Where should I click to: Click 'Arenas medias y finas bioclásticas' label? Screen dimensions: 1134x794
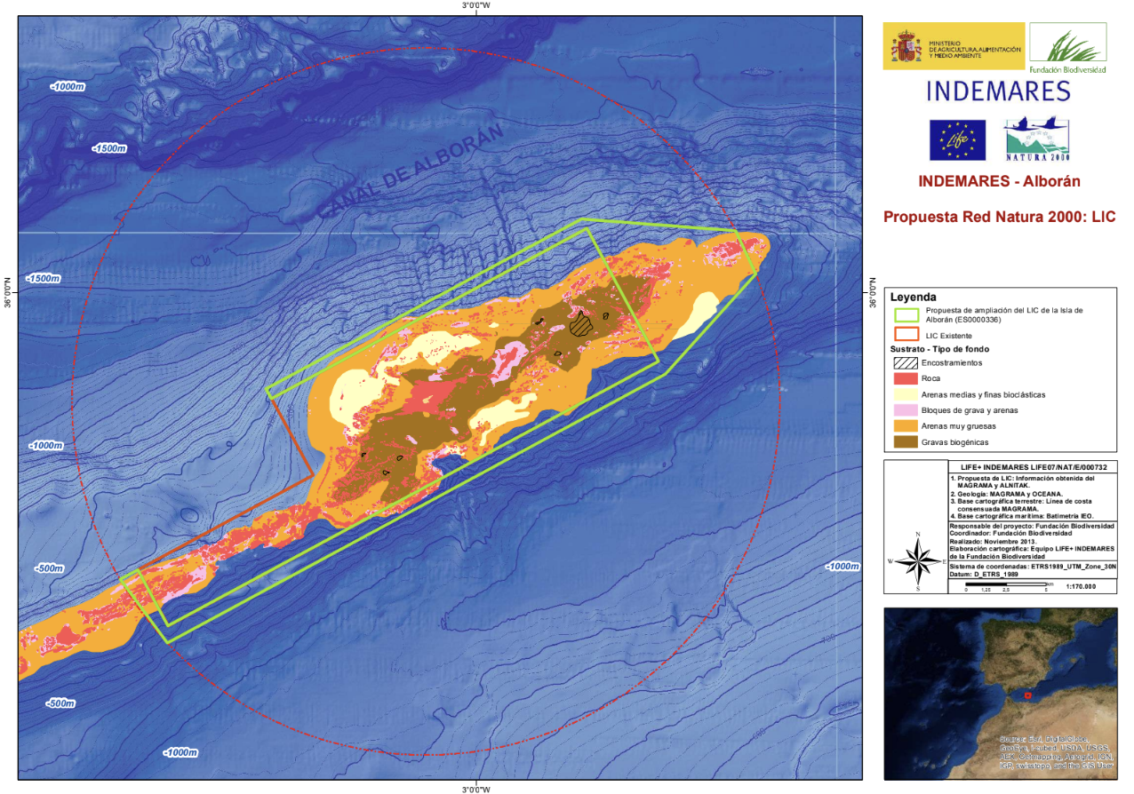pyautogui.click(x=985, y=394)
